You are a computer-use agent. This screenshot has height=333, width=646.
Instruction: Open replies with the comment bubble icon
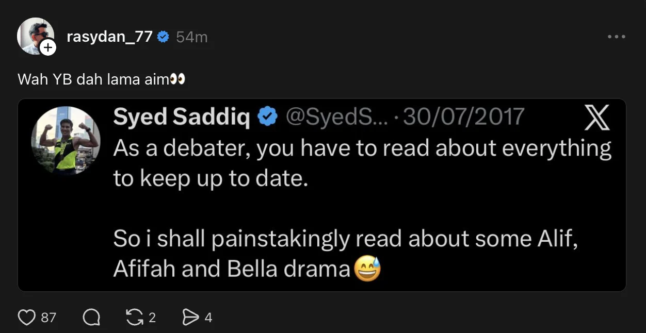point(91,318)
